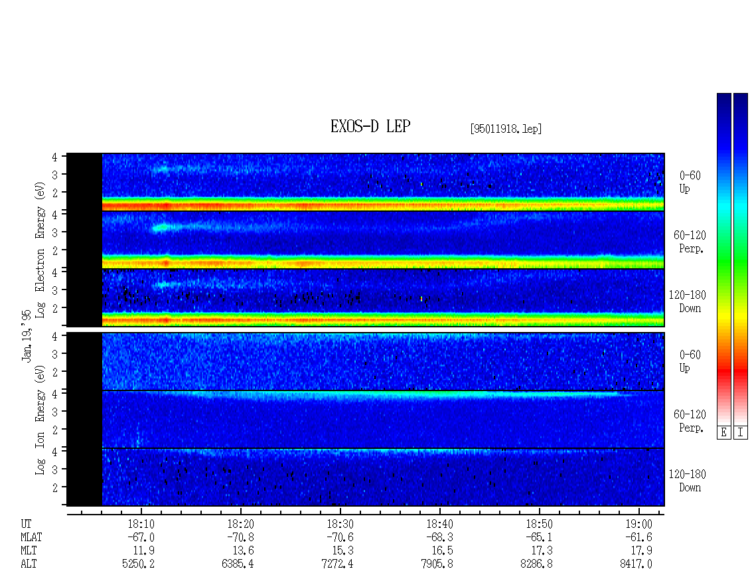Click the 18:30 time tick label
The image size is (750, 581).
point(340,524)
